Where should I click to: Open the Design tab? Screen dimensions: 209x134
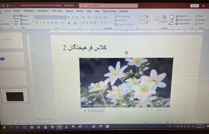(16, 11)
